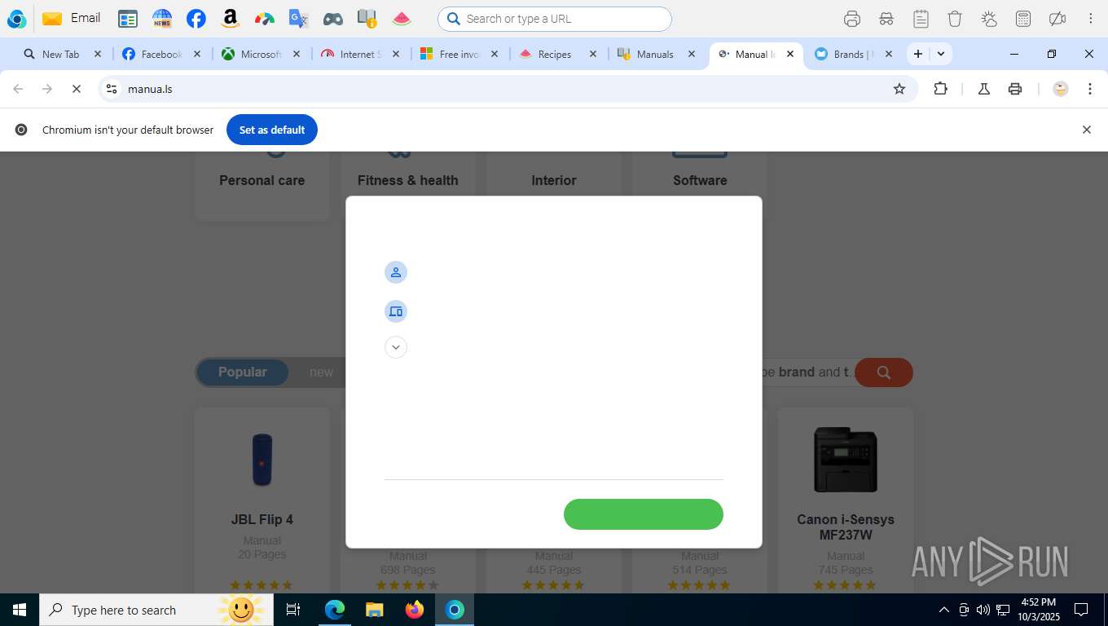Open the watermelon recipes shortcut icon
This screenshot has height=626, width=1108.
(402, 19)
